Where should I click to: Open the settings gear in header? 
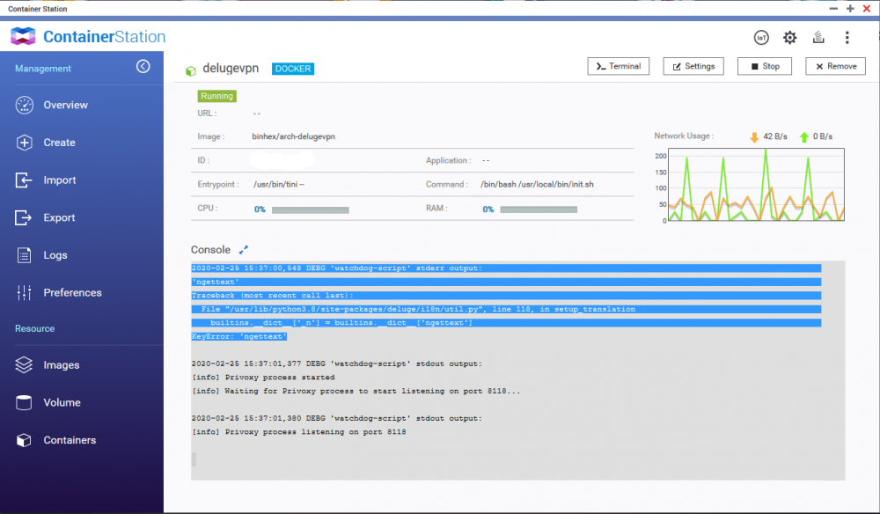pos(789,38)
